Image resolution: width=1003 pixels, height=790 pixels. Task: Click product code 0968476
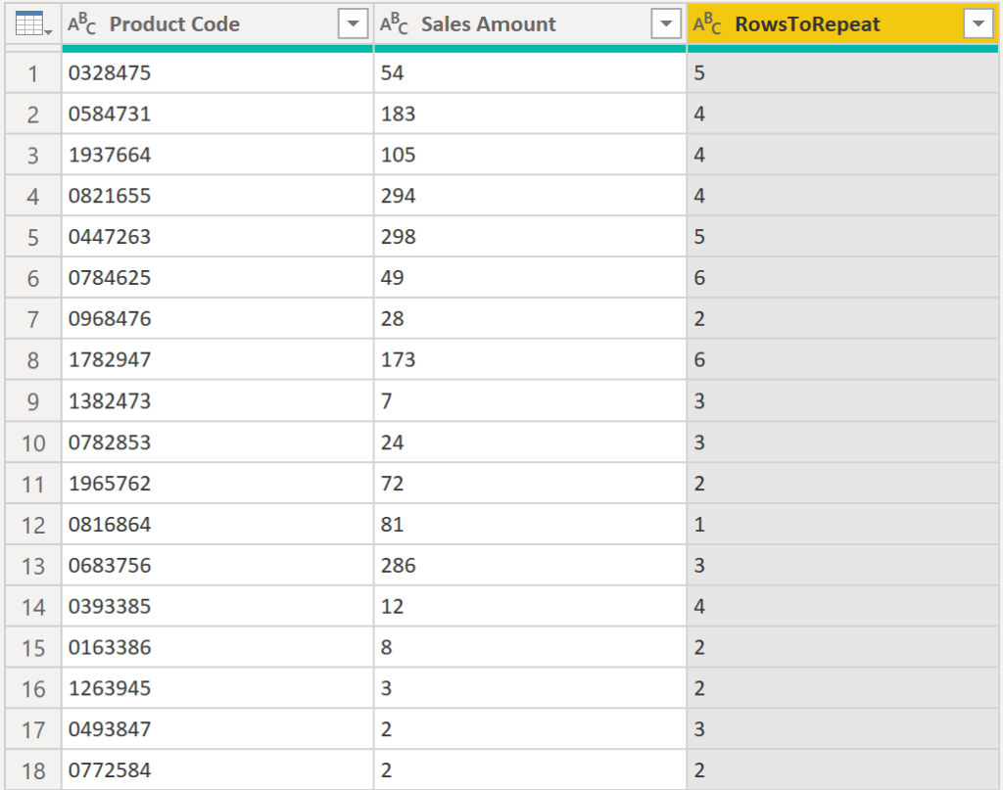(110, 318)
